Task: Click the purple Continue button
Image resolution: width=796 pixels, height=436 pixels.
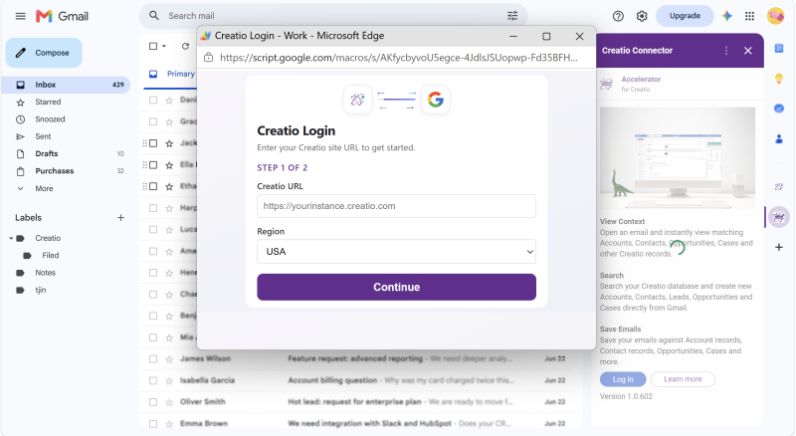Action: (396, 287)
